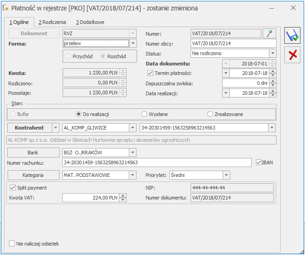The image size is (305, 255).
Task: Enable the Split payment checkbox
Action: (x=12, y=188)
